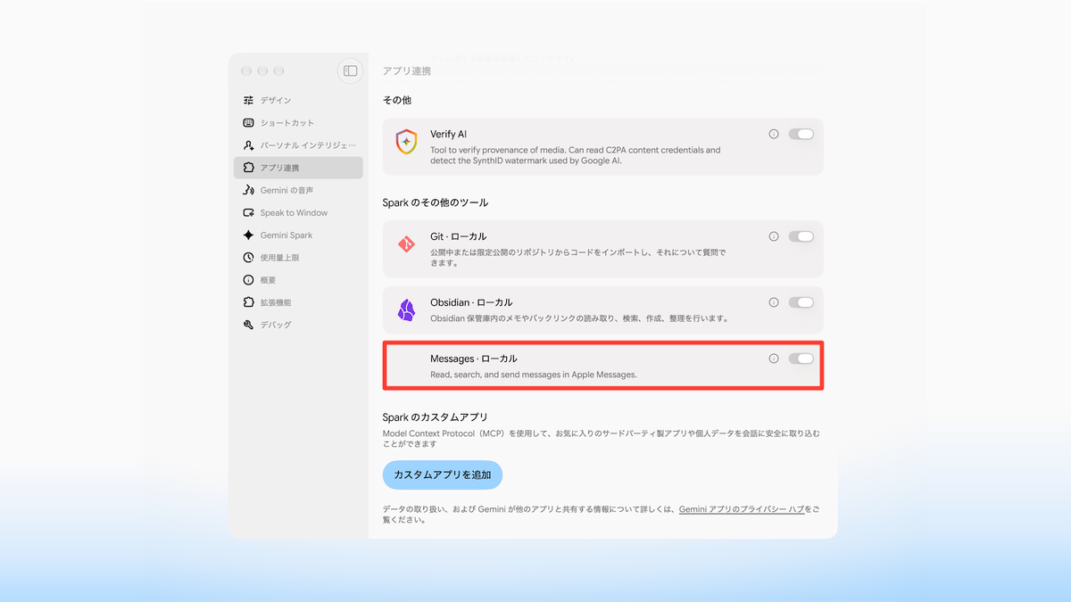Select Gemini の音声 in sidebar

(298, 190)
